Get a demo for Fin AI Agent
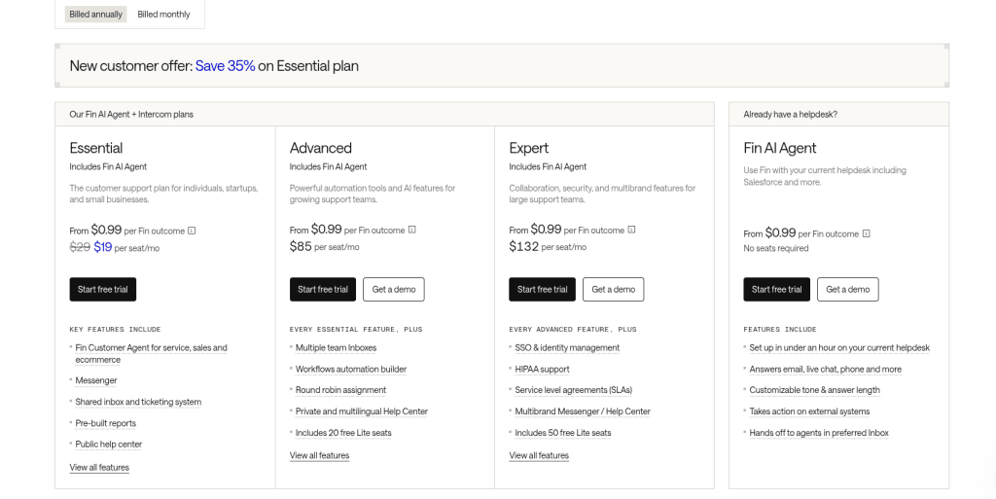The image size is (996, 499). [x=848, y=290]
